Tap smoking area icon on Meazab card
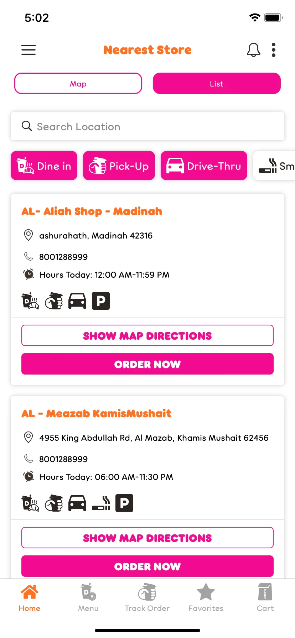 [x=101, y=503]
